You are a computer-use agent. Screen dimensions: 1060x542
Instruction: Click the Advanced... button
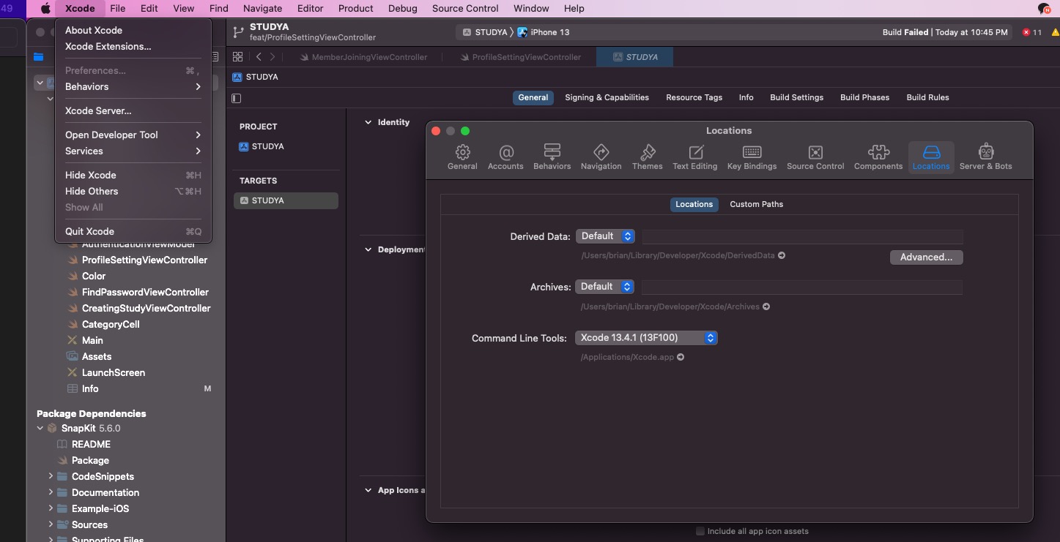click(926, 257)
